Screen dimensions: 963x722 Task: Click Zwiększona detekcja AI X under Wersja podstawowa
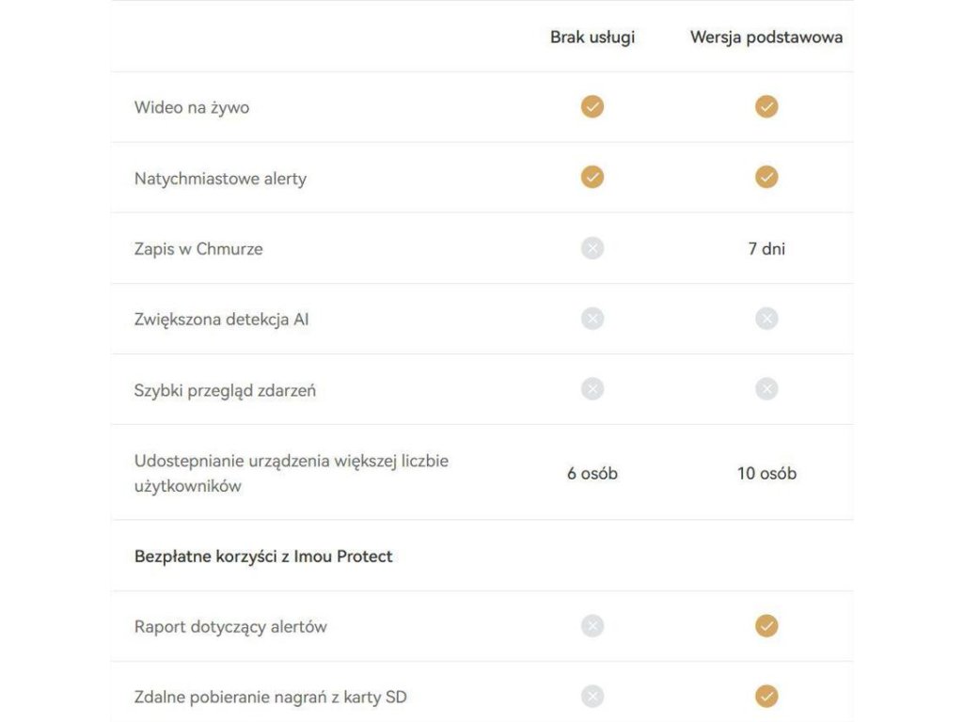766,320
